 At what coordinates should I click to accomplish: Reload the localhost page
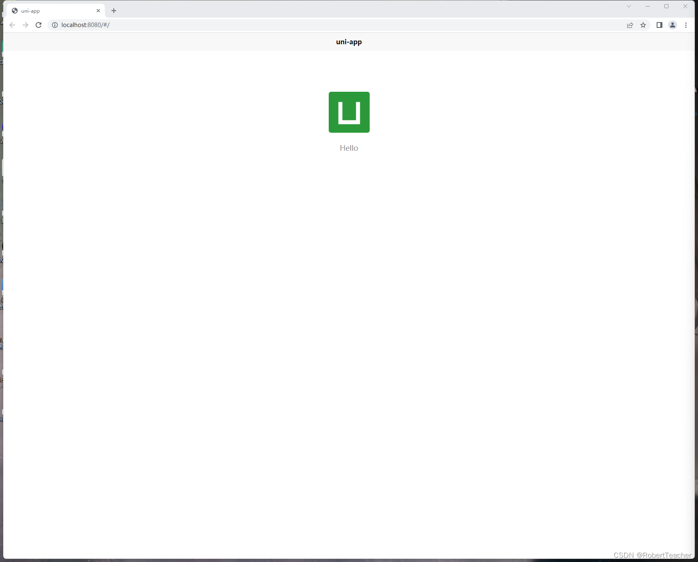[38, 25]
